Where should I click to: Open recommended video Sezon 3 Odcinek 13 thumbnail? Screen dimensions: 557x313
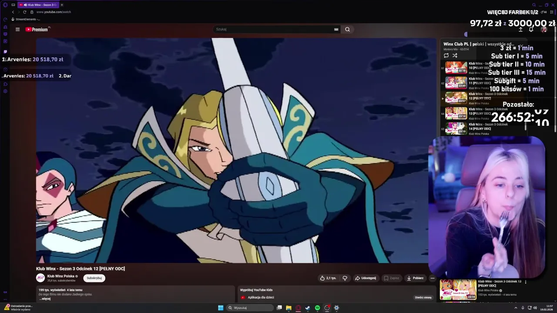[x=458, y=290]
